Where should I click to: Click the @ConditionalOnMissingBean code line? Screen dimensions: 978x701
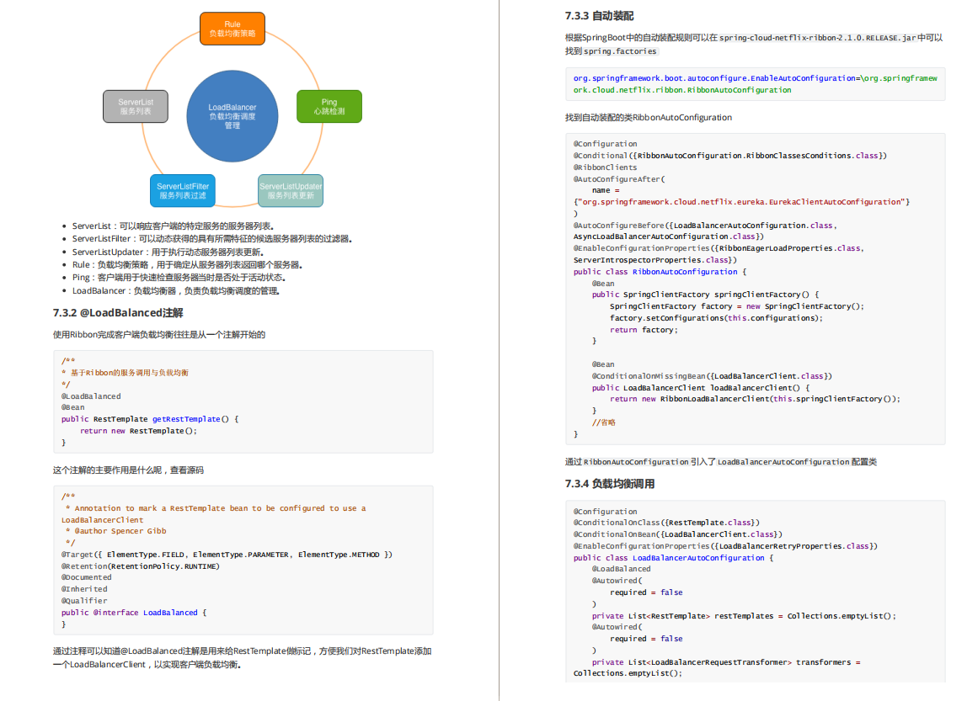[712, 376]
